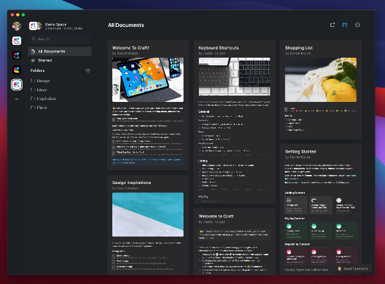Viewport: 385px width, 284px height.
Task: Open the more options circle icon in header
Action: pos(357,25)
